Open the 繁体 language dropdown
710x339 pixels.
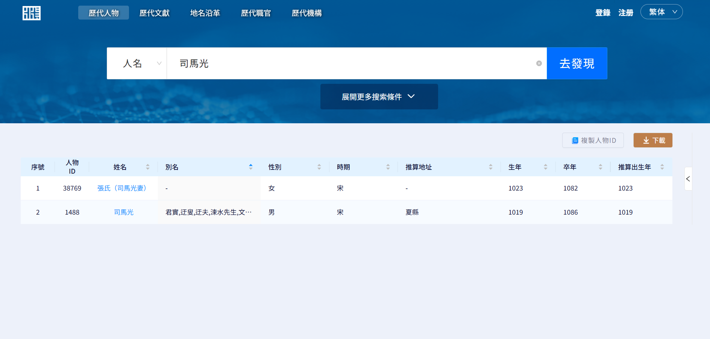coord(661,12)
